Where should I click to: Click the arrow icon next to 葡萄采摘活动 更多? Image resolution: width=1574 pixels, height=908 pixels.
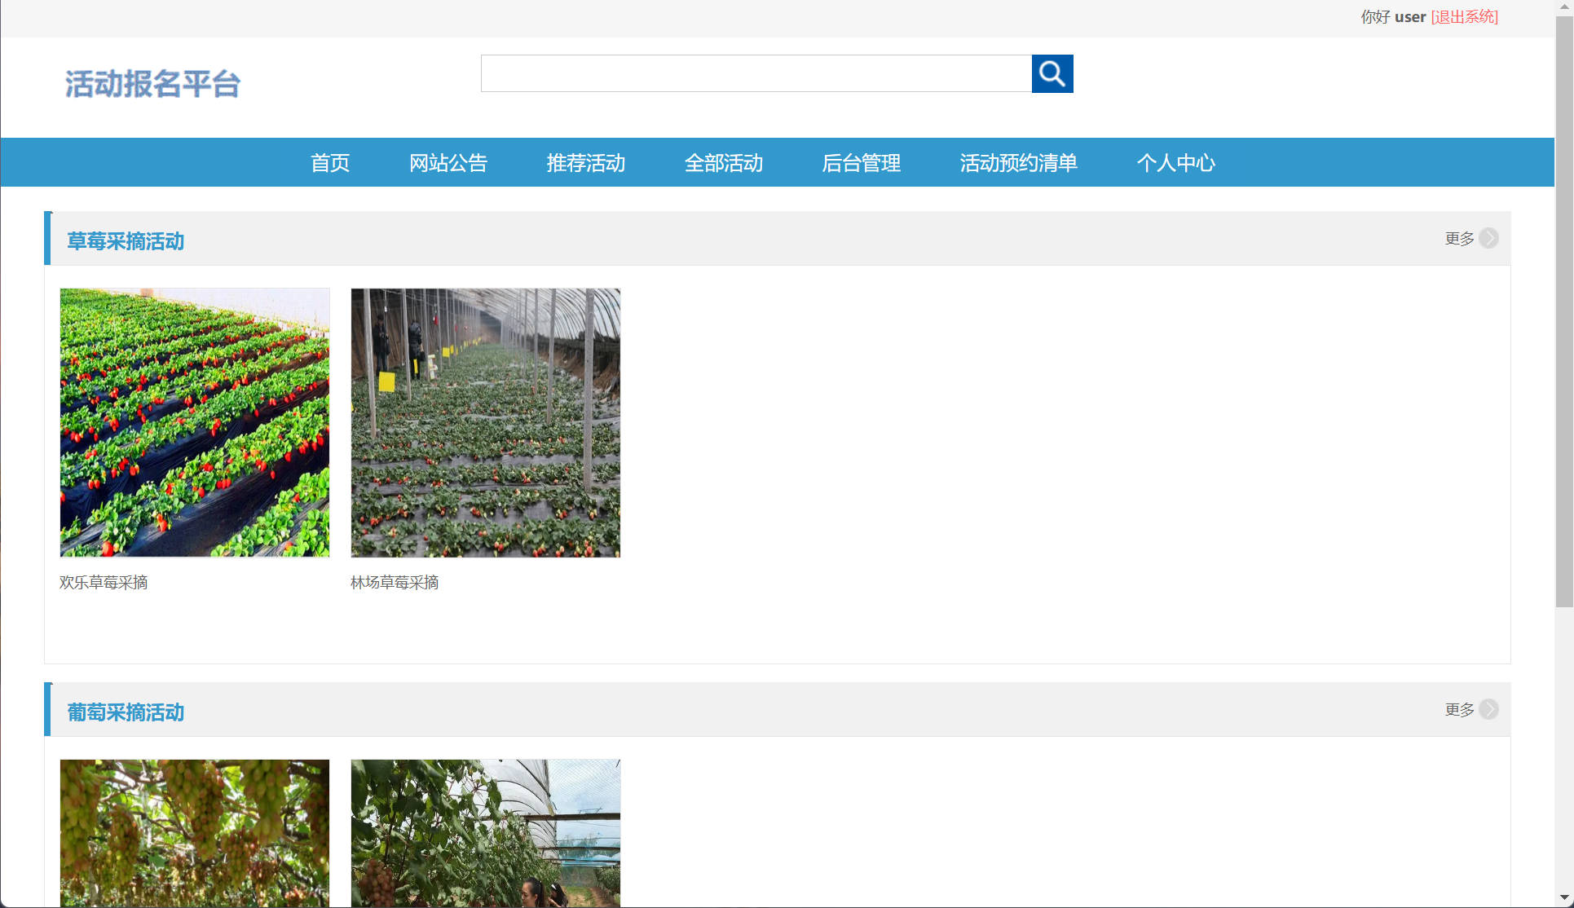click(1490, 709)
